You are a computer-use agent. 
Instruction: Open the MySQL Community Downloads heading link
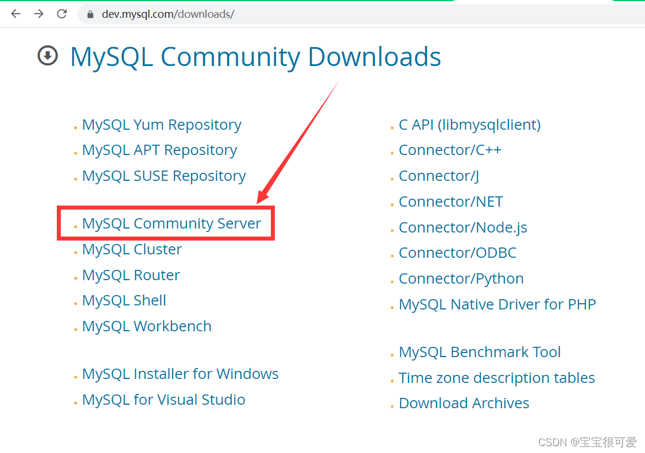click(255, 57)
